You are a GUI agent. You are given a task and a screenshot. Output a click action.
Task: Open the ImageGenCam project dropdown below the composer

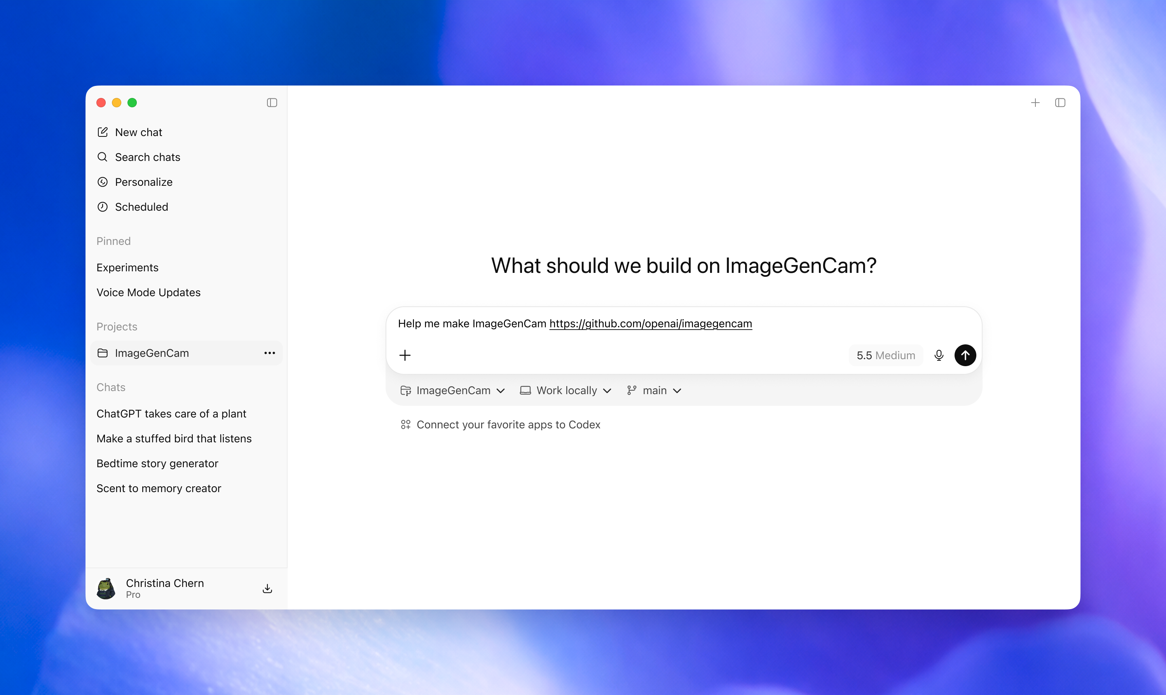(x=453, y=390)
